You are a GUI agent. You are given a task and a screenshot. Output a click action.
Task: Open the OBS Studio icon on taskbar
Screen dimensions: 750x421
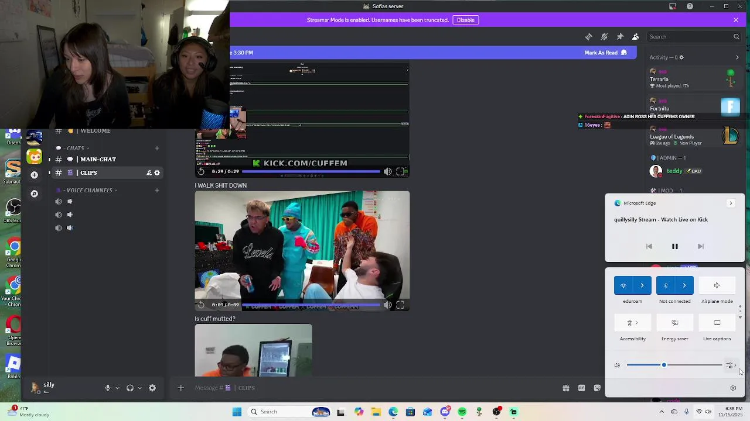497,412
